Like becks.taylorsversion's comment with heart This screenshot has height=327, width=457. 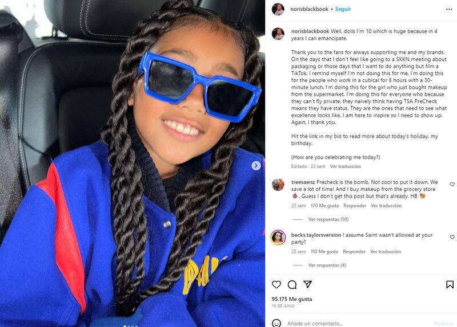[452, 237]
